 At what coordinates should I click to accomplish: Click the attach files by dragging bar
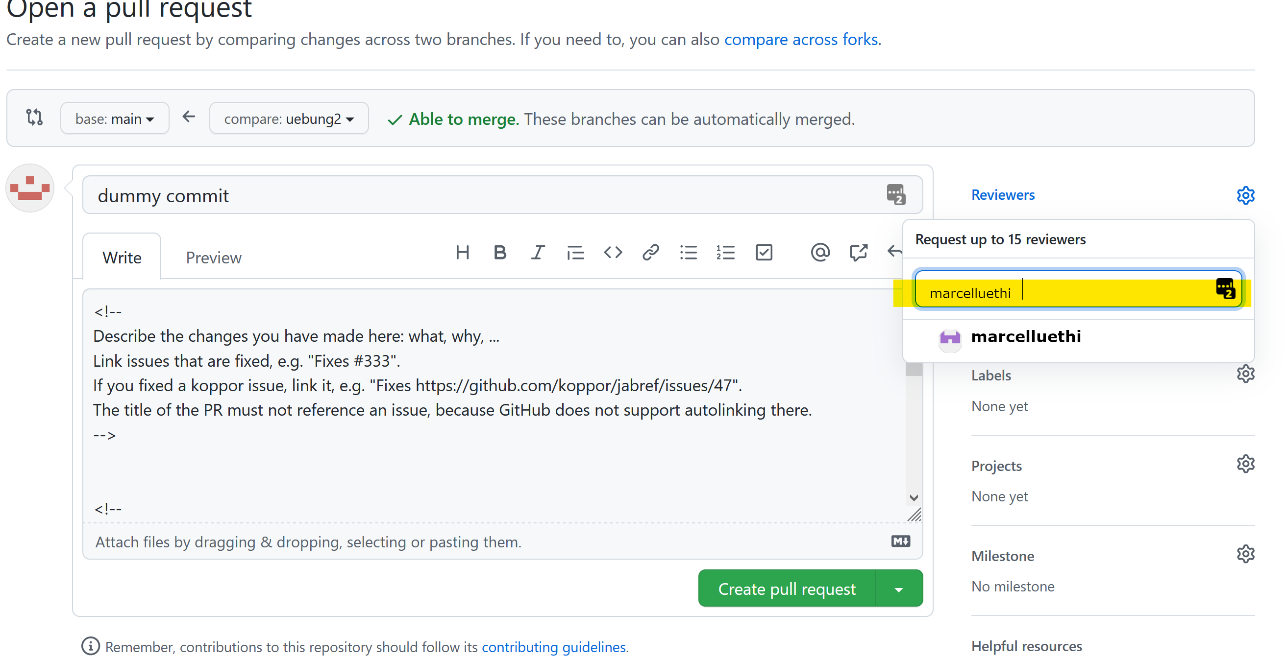(x=502, y=541)
